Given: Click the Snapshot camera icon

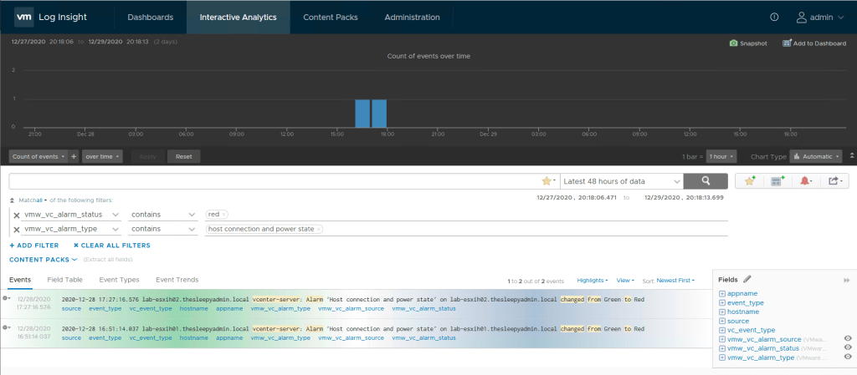Looking at the screenshot, I should [x=733, y=43].
